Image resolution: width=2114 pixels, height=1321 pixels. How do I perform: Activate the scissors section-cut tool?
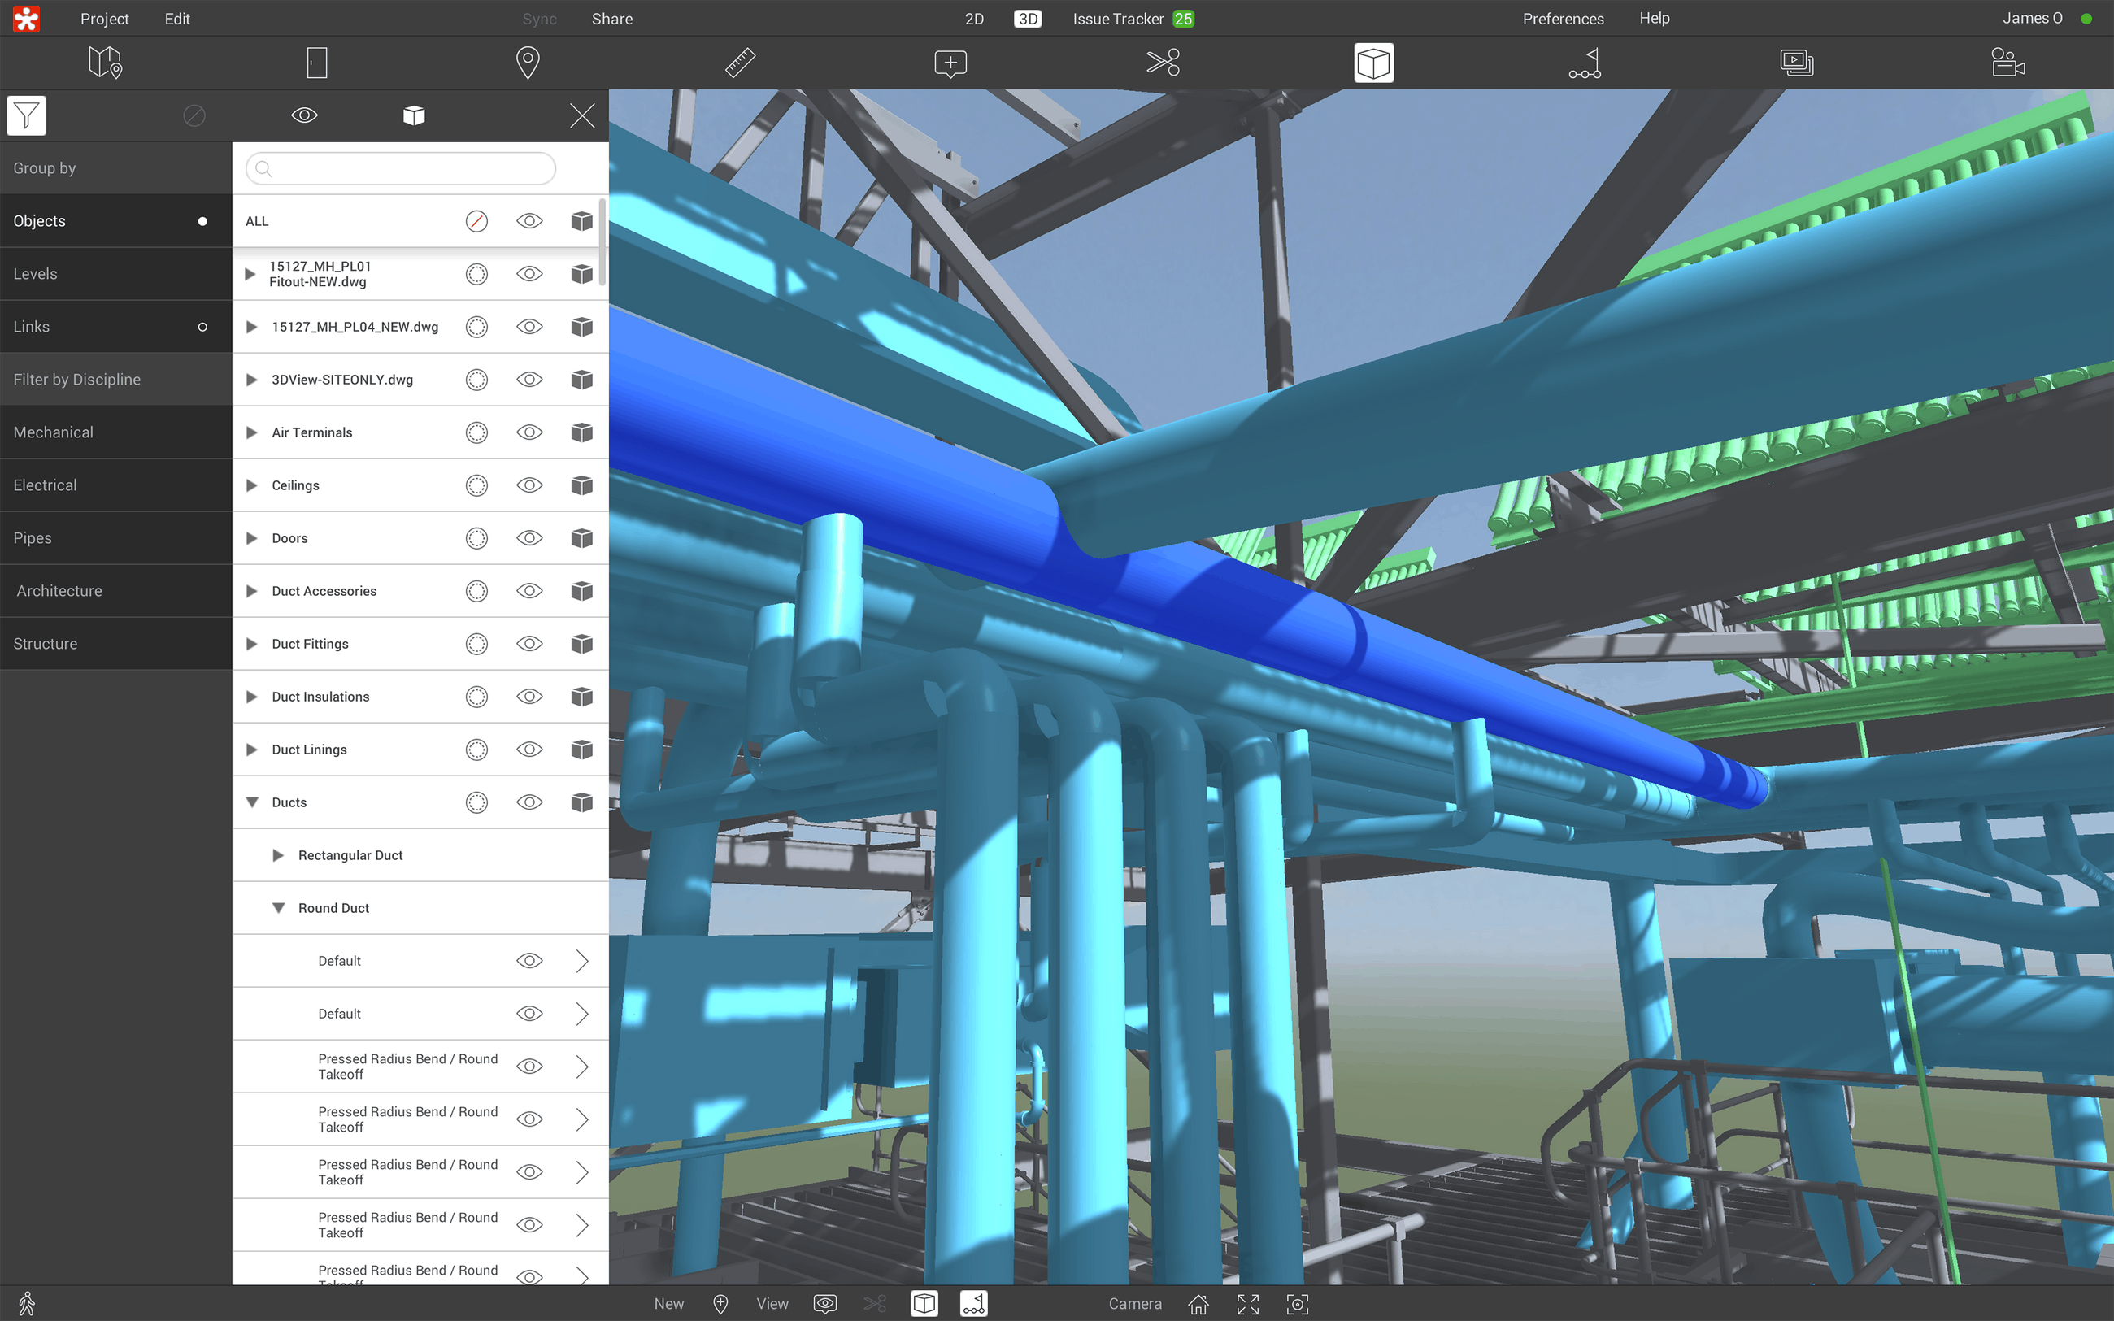pos(1163,63)
